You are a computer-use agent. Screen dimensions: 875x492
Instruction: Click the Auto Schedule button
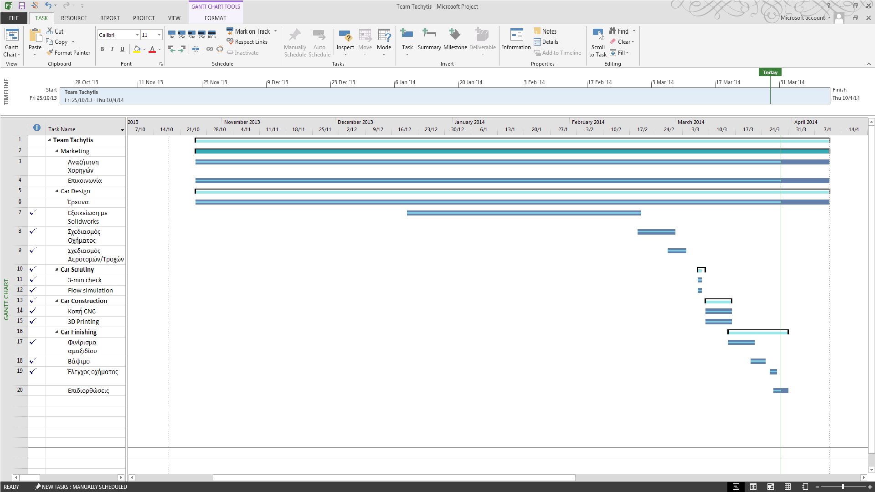point(319,42)
